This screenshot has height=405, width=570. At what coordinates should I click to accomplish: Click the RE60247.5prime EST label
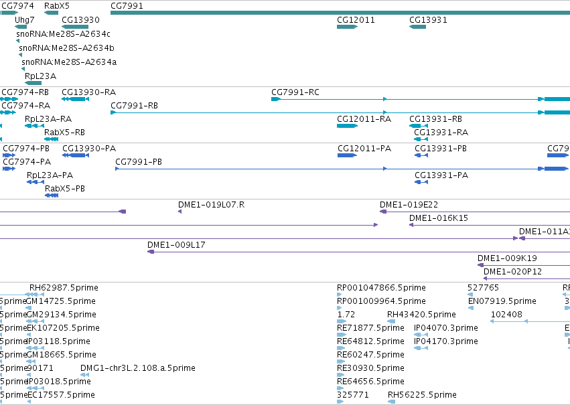(x=370, y=355)
